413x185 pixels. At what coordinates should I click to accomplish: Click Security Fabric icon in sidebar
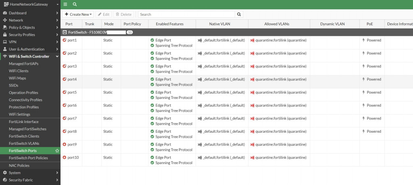[x=4, y=180]
